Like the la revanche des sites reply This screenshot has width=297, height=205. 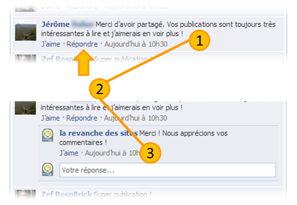tap(69, 153)
